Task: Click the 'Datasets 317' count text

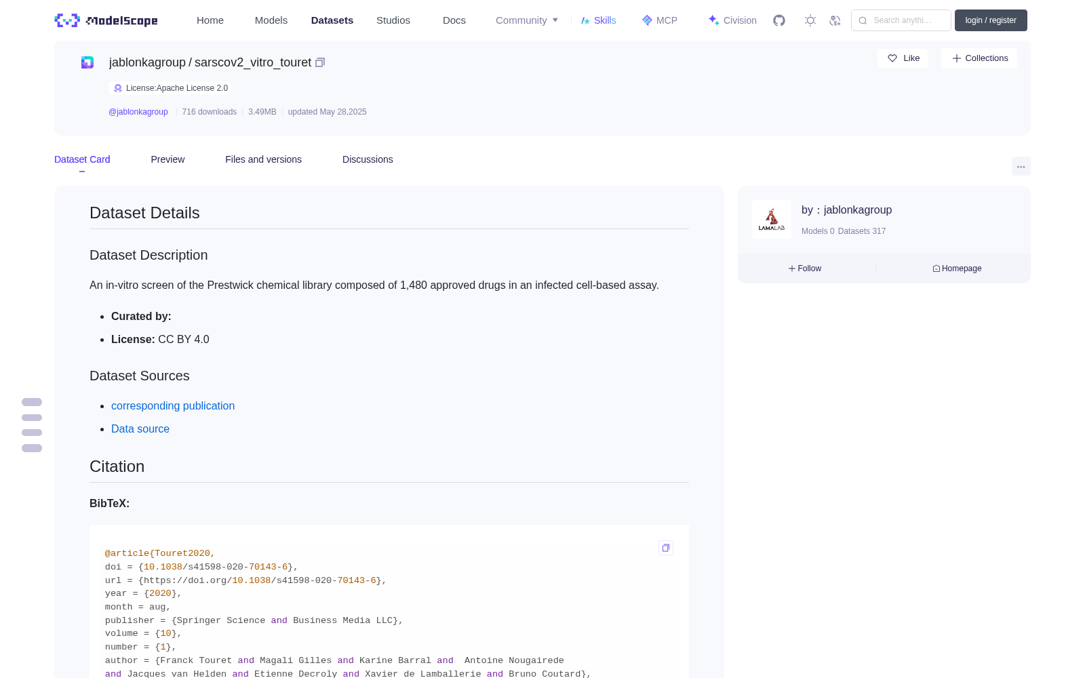Action: tap(862, 231)
